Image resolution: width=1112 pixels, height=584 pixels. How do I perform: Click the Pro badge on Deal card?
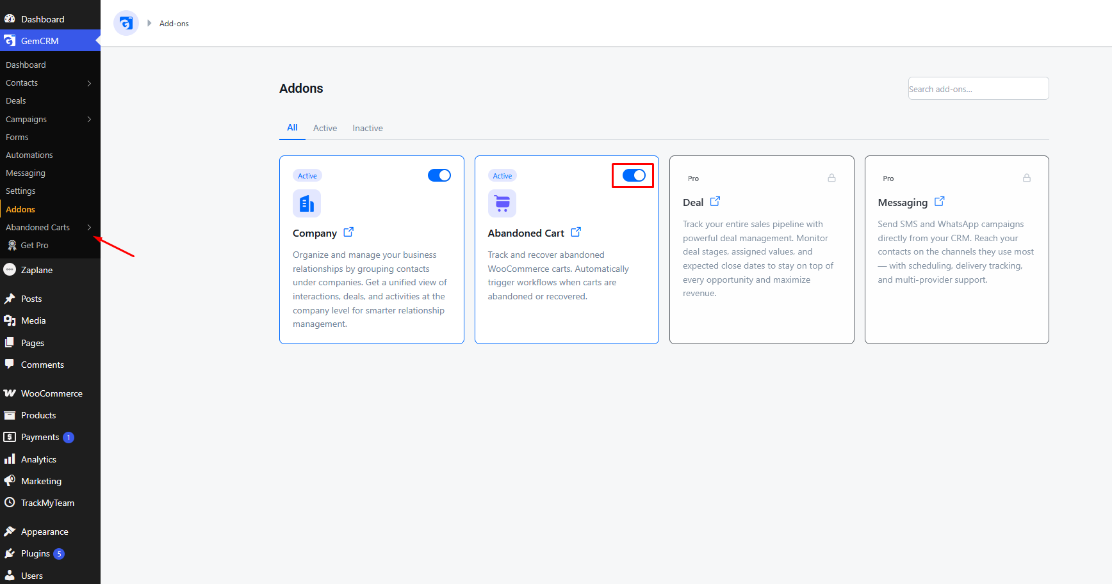[693, 178]
